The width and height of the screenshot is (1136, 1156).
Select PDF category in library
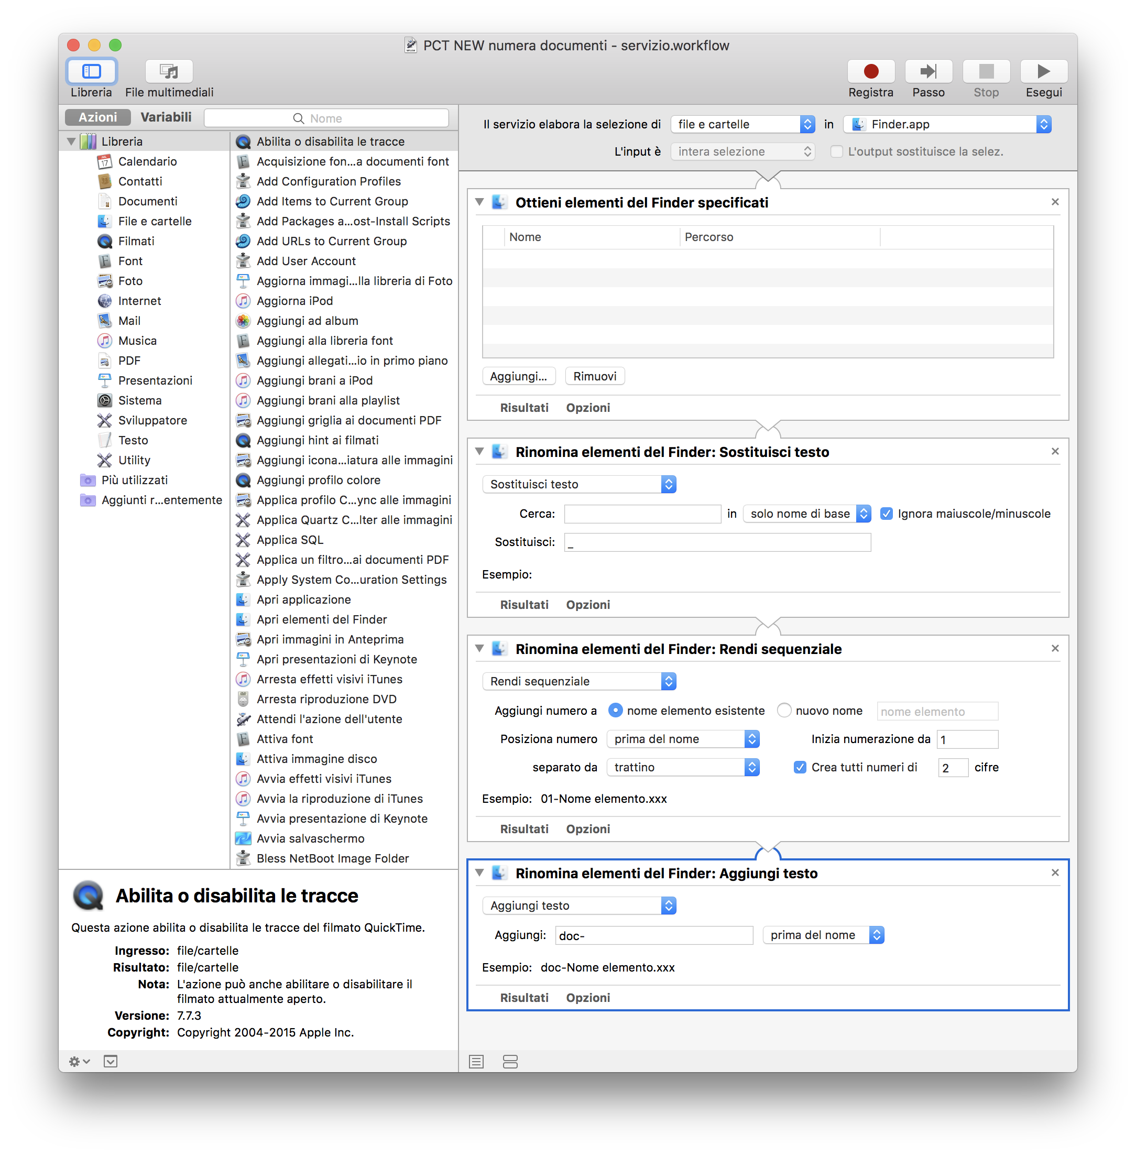click(x=129, y=361)
